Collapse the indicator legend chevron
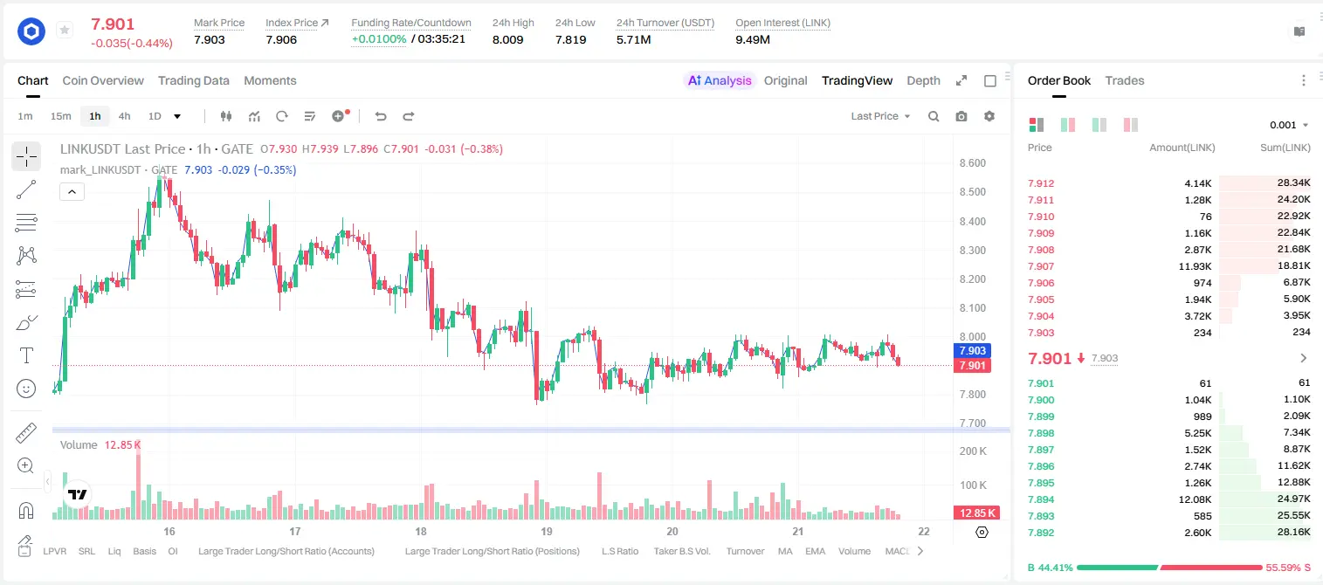 tap(72, 192)
